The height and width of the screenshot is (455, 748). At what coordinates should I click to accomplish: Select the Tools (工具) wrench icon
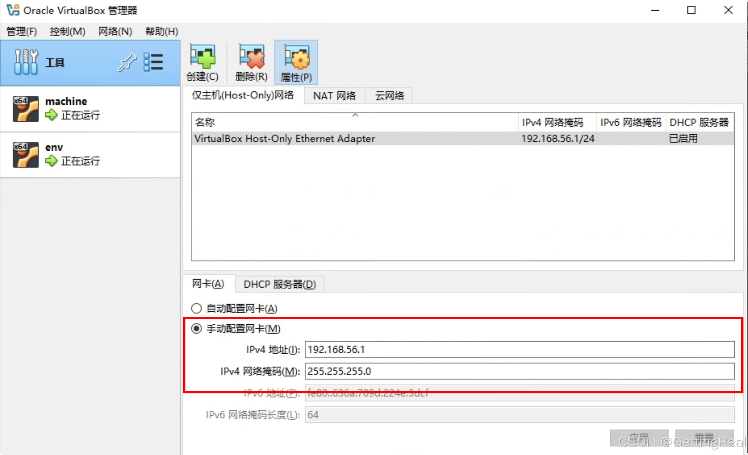tap(26, 62)
